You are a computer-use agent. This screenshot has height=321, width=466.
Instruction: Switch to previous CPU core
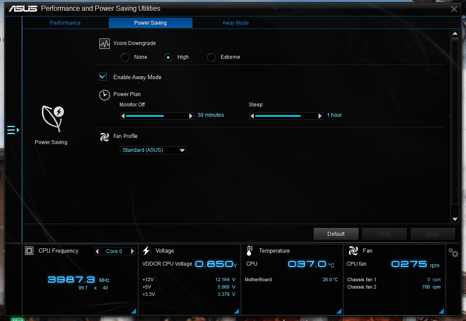pos(97,251)
